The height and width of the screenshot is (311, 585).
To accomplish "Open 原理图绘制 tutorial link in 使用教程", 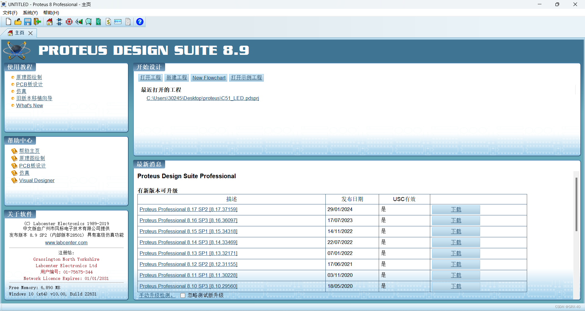I will point(29,77).
